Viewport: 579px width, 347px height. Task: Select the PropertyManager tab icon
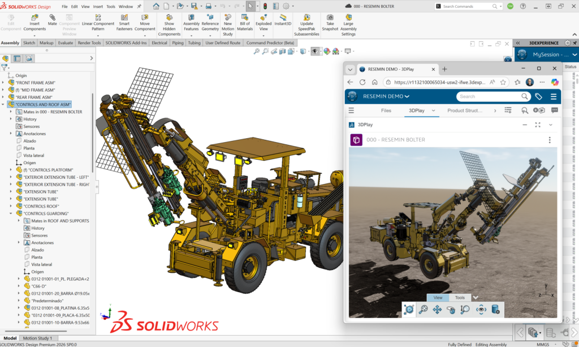point(17,58)
